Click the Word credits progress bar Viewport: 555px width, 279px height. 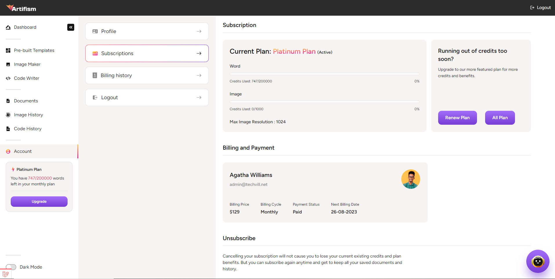point(324,74)
